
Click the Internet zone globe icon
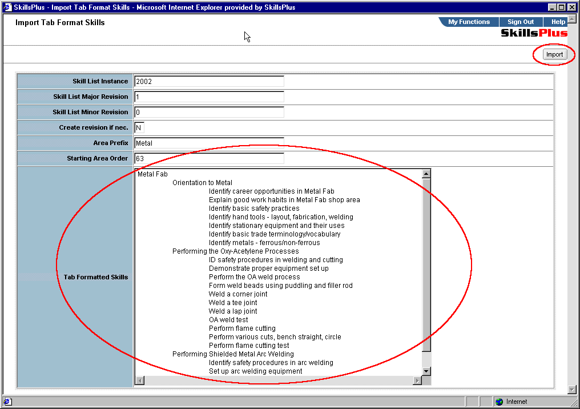(x=500, y=402)
